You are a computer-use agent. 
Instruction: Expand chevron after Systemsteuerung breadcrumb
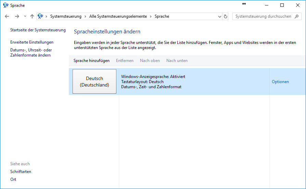coord(85,16)
